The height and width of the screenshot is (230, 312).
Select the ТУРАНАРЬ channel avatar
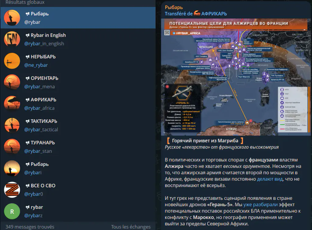(12, 147)
